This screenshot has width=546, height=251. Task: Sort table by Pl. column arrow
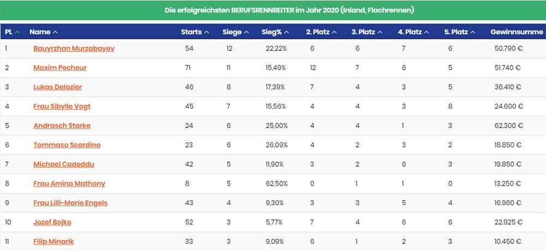coord(17,32)
